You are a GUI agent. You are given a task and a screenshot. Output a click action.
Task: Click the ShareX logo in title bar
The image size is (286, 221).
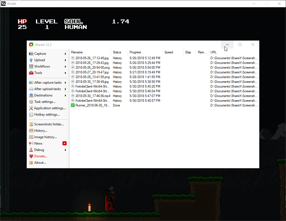click(31, 44)
